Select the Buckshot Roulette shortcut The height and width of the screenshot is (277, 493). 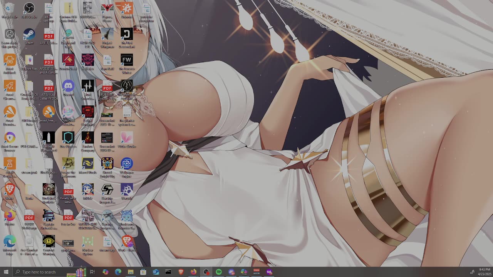pos(49,194)
